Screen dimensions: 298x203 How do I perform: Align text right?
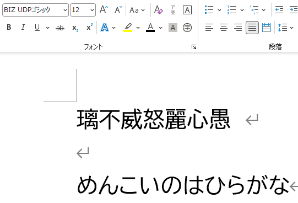pyautogui.click(x=238, y=28)
